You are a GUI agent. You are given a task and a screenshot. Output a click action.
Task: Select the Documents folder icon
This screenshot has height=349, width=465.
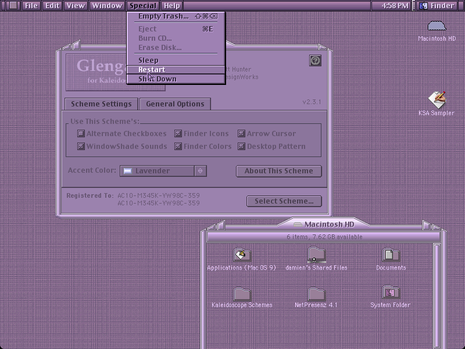click(391, 255)
